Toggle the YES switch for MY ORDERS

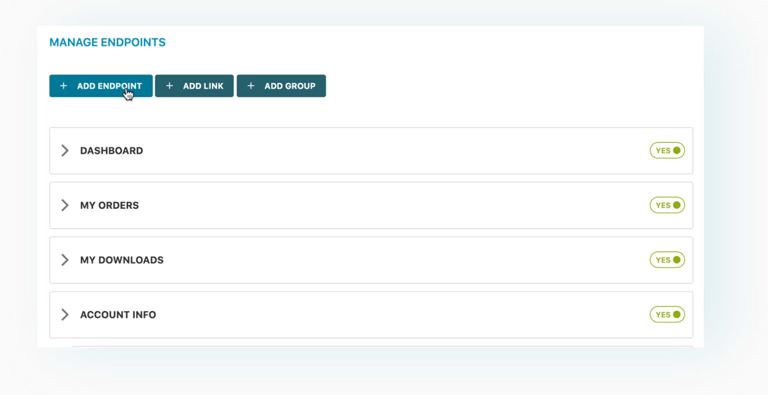point(667,205)
